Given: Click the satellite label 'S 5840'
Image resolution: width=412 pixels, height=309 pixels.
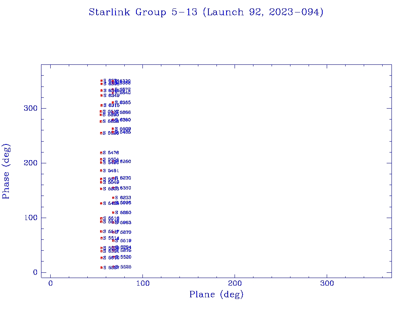Looking at the screenshot, I should 123,93.
